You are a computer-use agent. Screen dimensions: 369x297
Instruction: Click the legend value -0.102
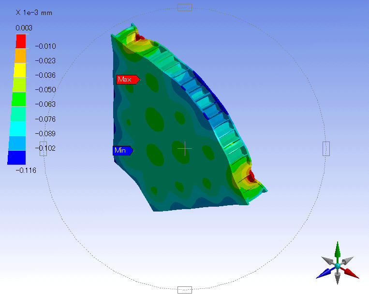coord(45,148)
